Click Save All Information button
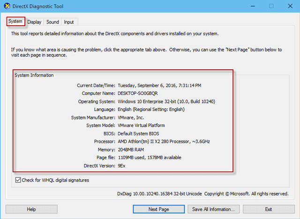This screenshot has width=300, height=219. [x=214, y=209]
